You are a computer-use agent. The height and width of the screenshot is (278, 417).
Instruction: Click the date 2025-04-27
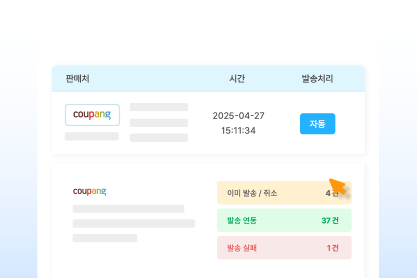[x=239, y=116]
